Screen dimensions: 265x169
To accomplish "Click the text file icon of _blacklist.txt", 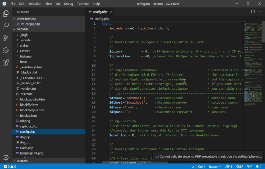I will [17, 72].
